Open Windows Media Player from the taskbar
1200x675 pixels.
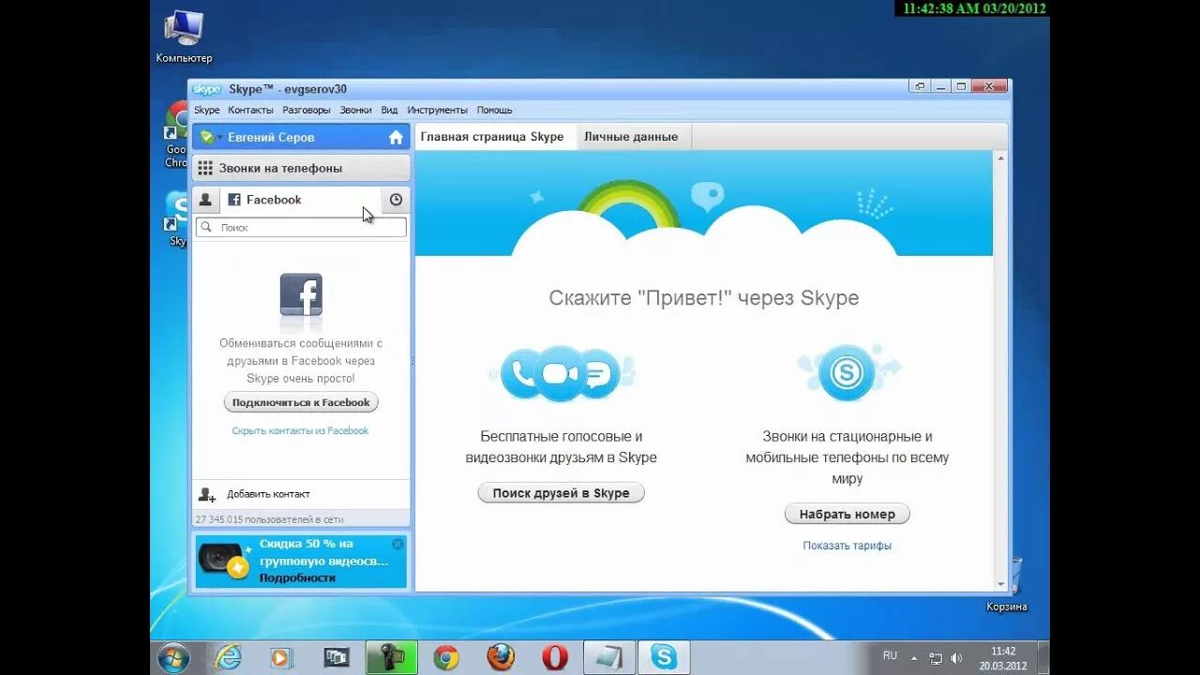(x=280, y=657)
